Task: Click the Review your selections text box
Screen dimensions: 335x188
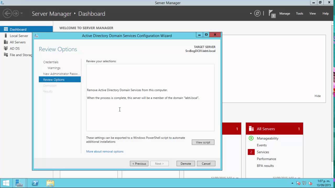Action: coord(150,98)
